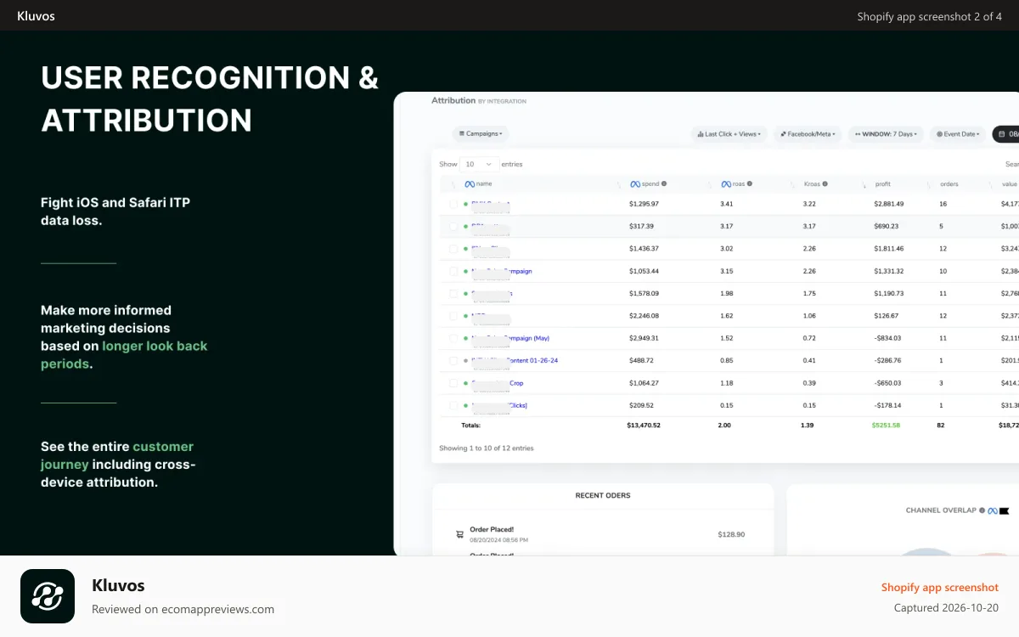
Task: Click the 'Shopify app screenshot' orange label
Action: point(940,587)
